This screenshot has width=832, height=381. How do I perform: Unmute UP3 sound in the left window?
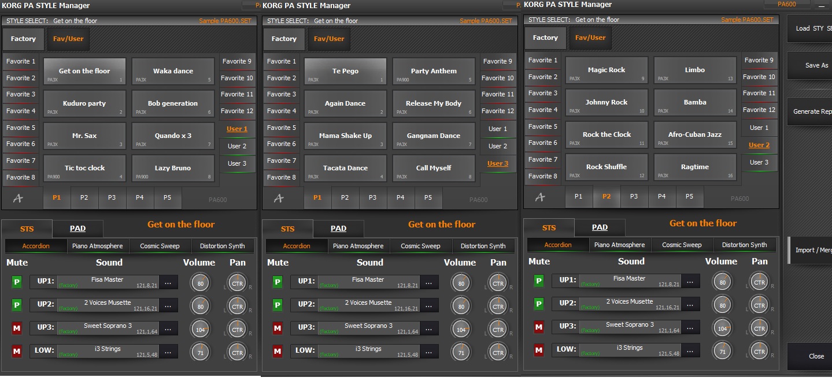17,328
